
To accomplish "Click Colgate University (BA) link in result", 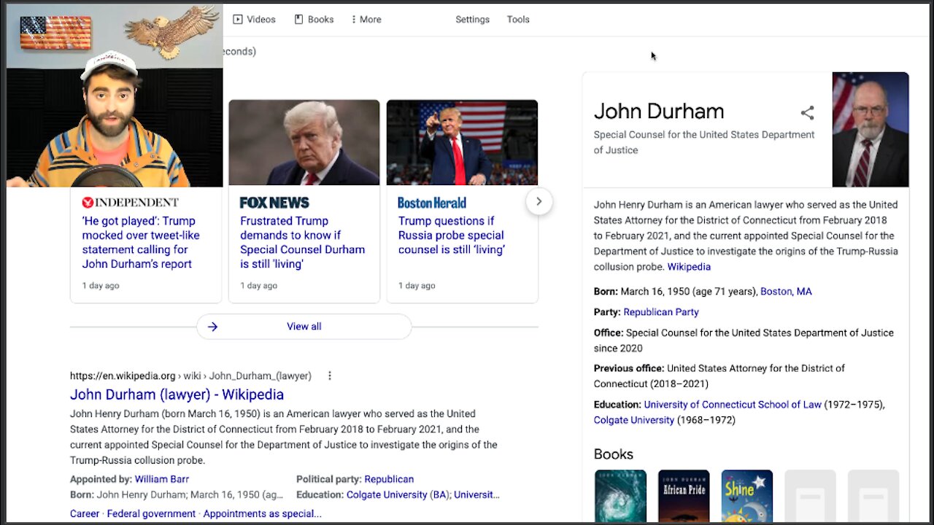I will [398, 494].
